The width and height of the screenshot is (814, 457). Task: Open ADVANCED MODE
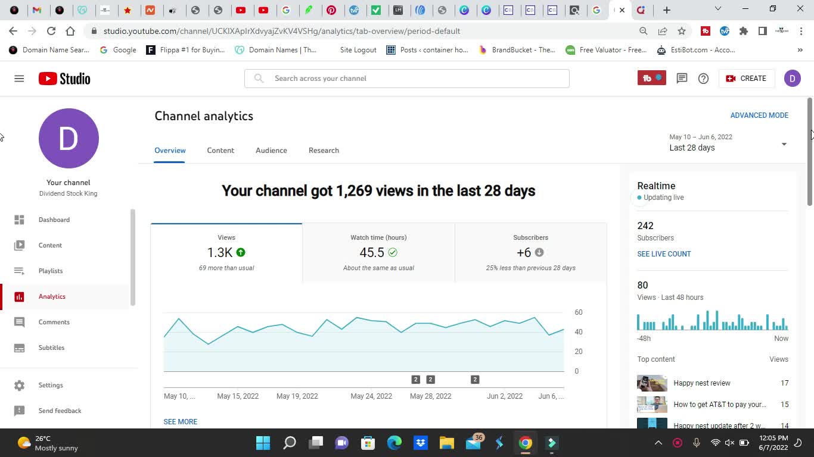759,115
